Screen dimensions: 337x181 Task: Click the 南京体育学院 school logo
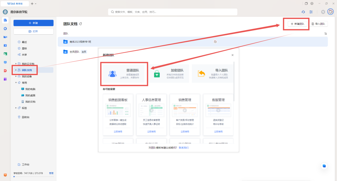click(x=5, y=12)
